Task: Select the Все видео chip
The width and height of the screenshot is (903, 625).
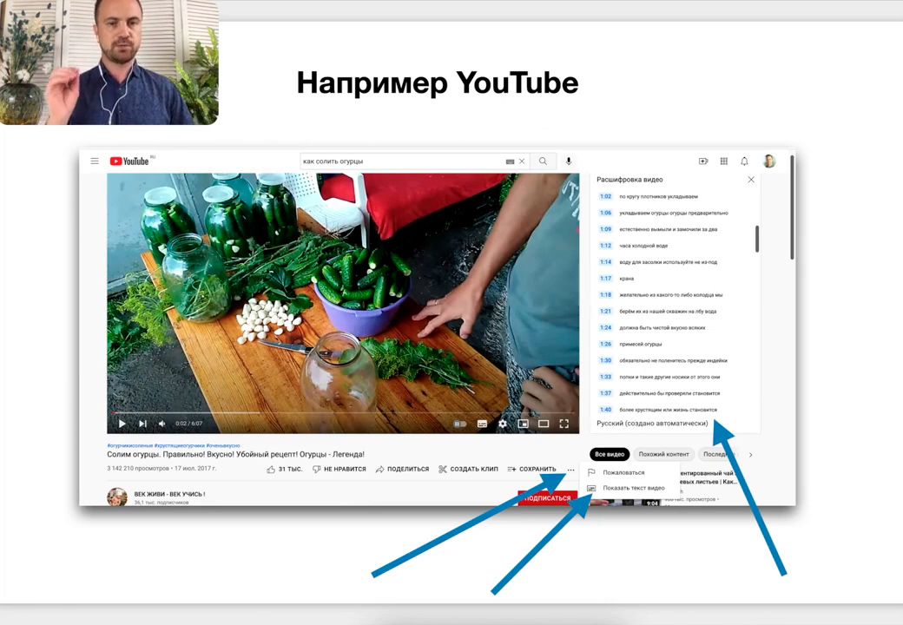Action: click(x=610, y=454)
